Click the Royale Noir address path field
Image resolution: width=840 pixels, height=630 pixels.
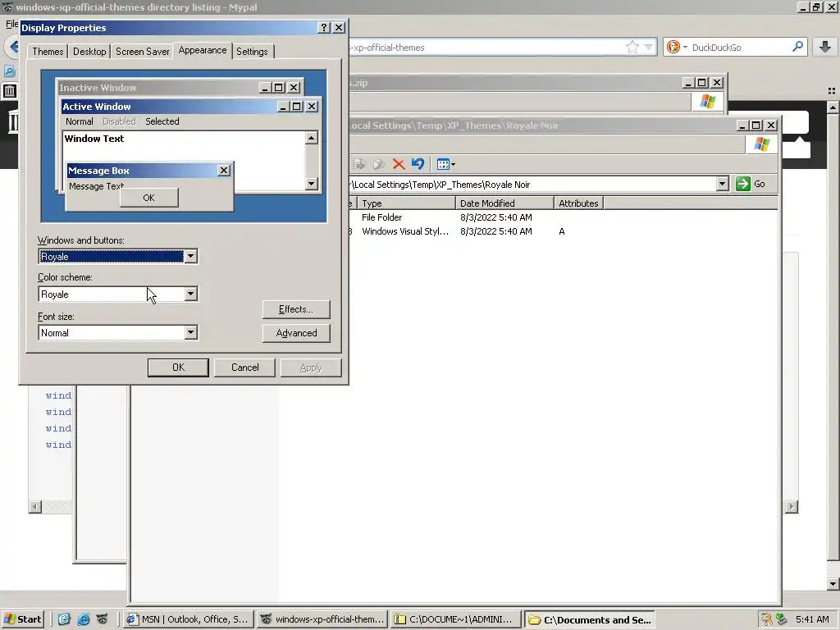pyautogui.click(x=532, y=185)
